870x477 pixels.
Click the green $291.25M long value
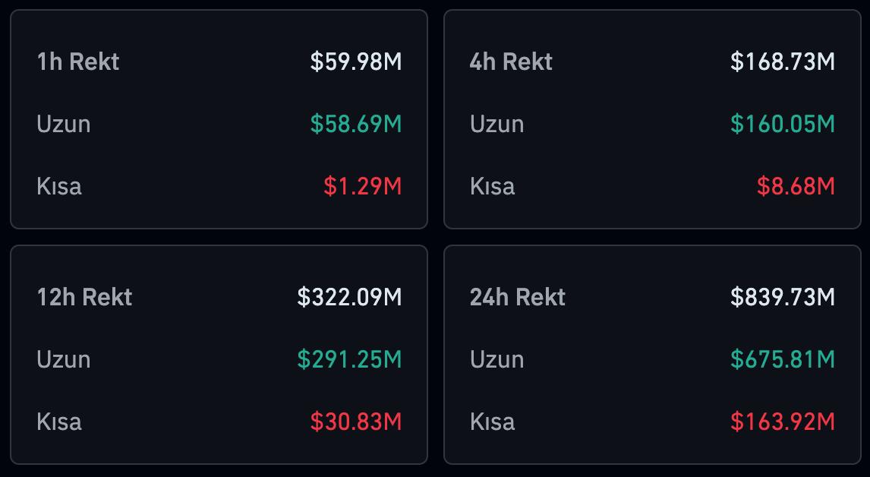(x=349, y=359)
